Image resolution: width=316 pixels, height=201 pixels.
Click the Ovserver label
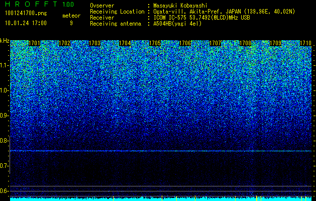click(x=102, y=6)
